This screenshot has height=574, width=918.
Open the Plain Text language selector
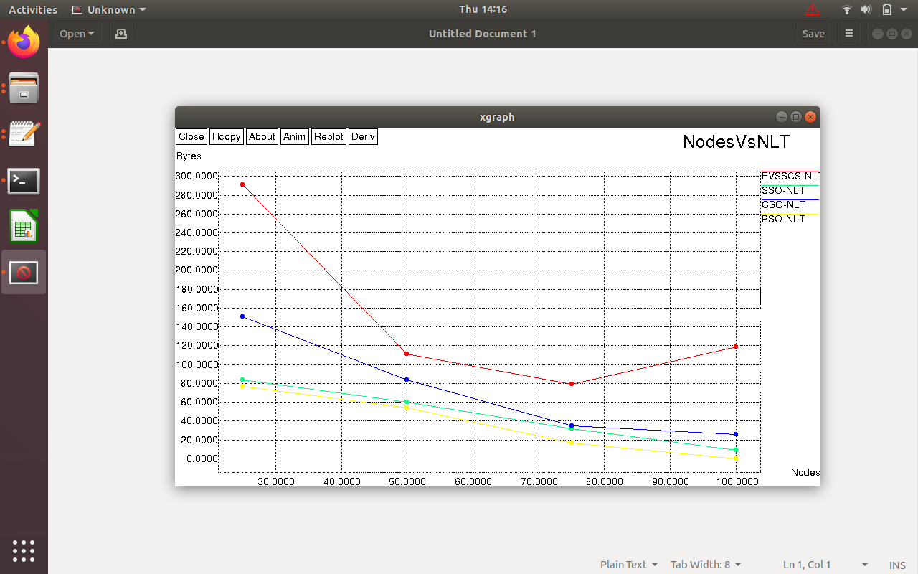[629, 565]
